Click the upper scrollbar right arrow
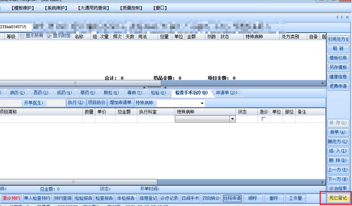 point(323,83)
